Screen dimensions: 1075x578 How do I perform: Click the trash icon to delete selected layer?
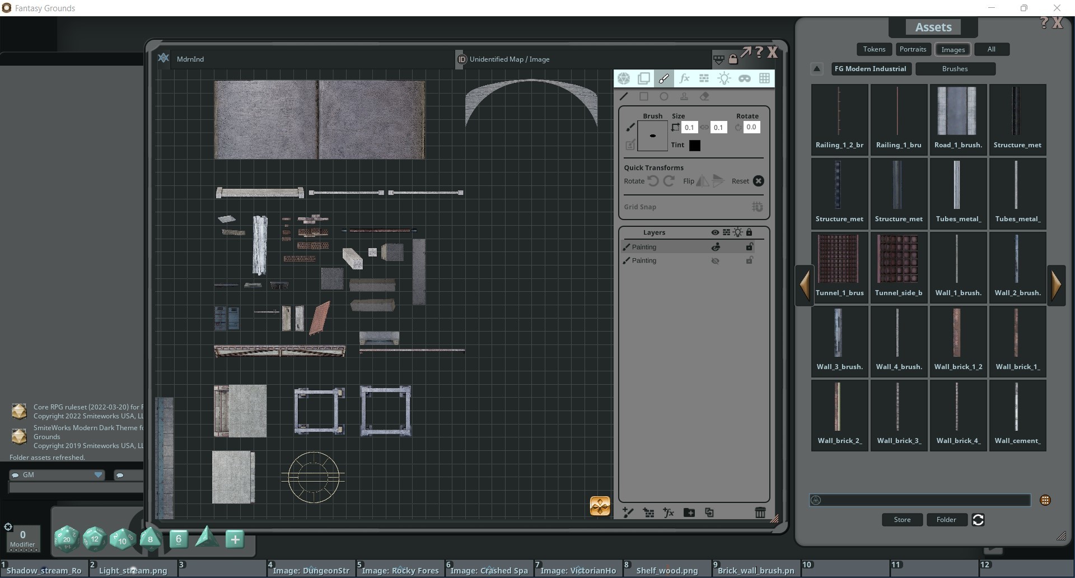pyautogui.click(x=760, y=512)
